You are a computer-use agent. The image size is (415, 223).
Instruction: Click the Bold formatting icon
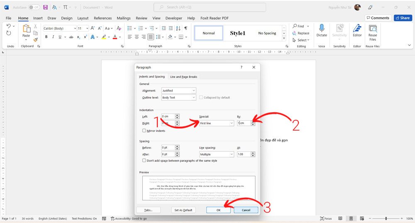pyautogui.click(x=46, y=37)
